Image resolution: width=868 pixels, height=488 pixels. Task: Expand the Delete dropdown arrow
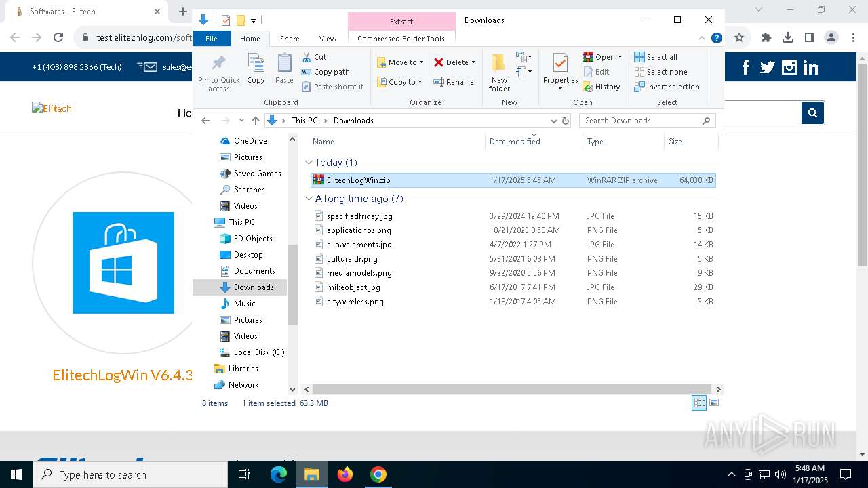click(x=473, y=62)
